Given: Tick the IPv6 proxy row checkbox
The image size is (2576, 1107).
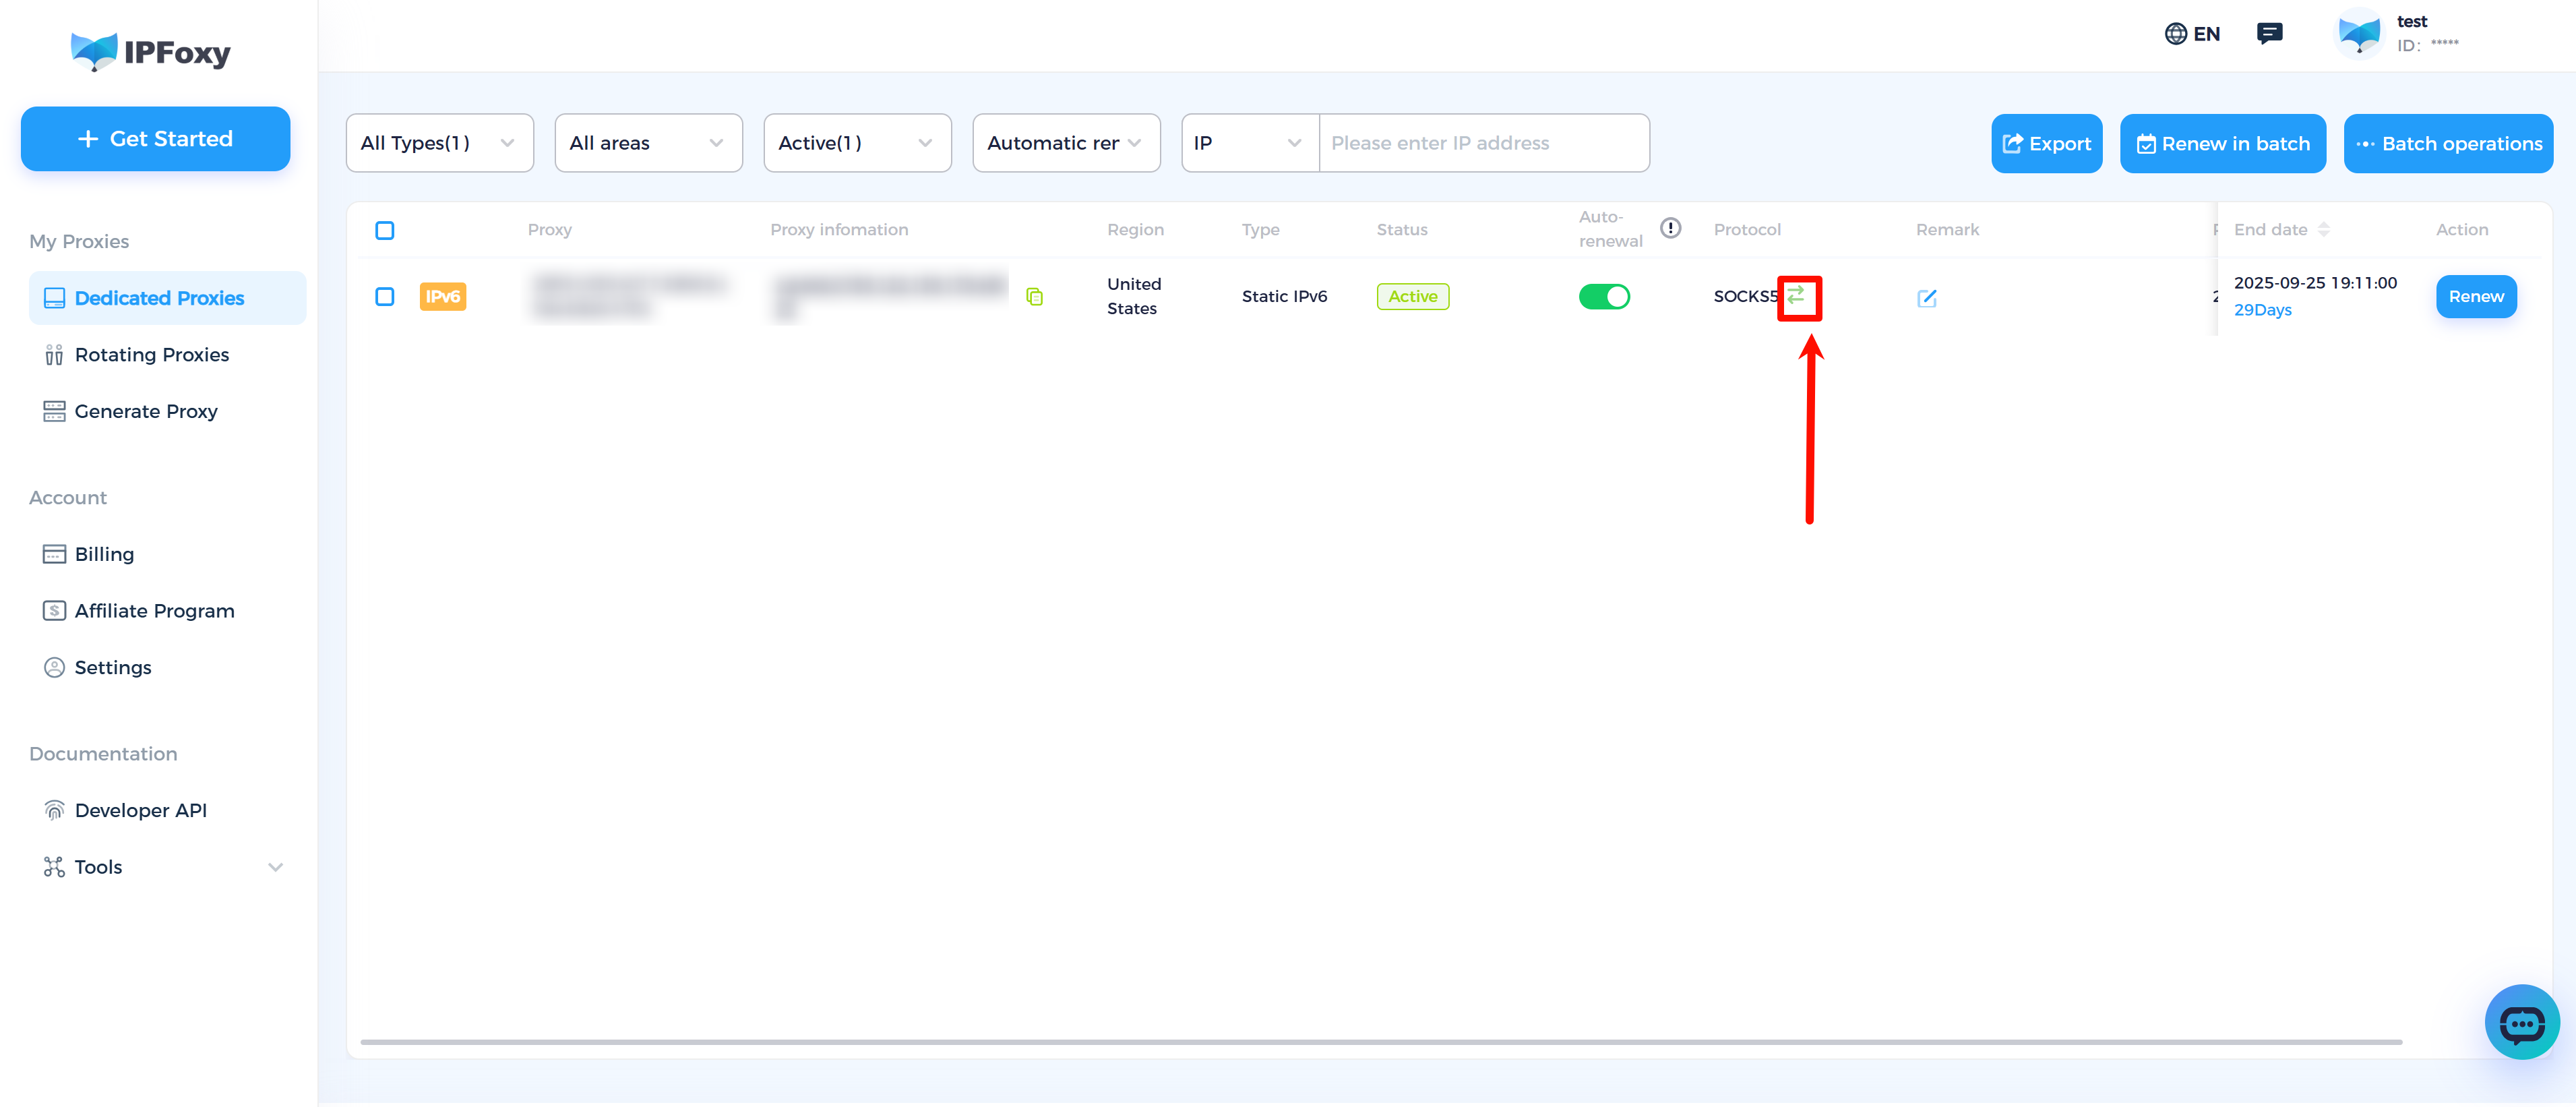Looking at the screenshot, I should tap(385, 297).
